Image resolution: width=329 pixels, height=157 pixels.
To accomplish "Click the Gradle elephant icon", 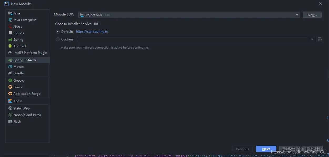I will (10, 73).
